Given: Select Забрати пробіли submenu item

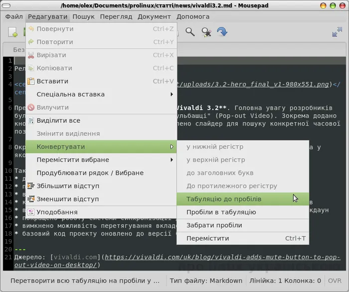Looking at the screenshot, I should point(243,225).
